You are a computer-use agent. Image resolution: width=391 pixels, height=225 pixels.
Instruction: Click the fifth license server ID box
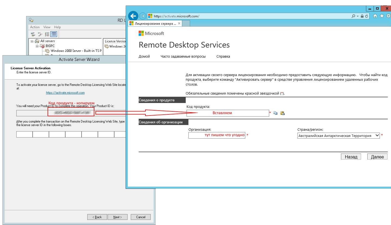tap(90, 134)
